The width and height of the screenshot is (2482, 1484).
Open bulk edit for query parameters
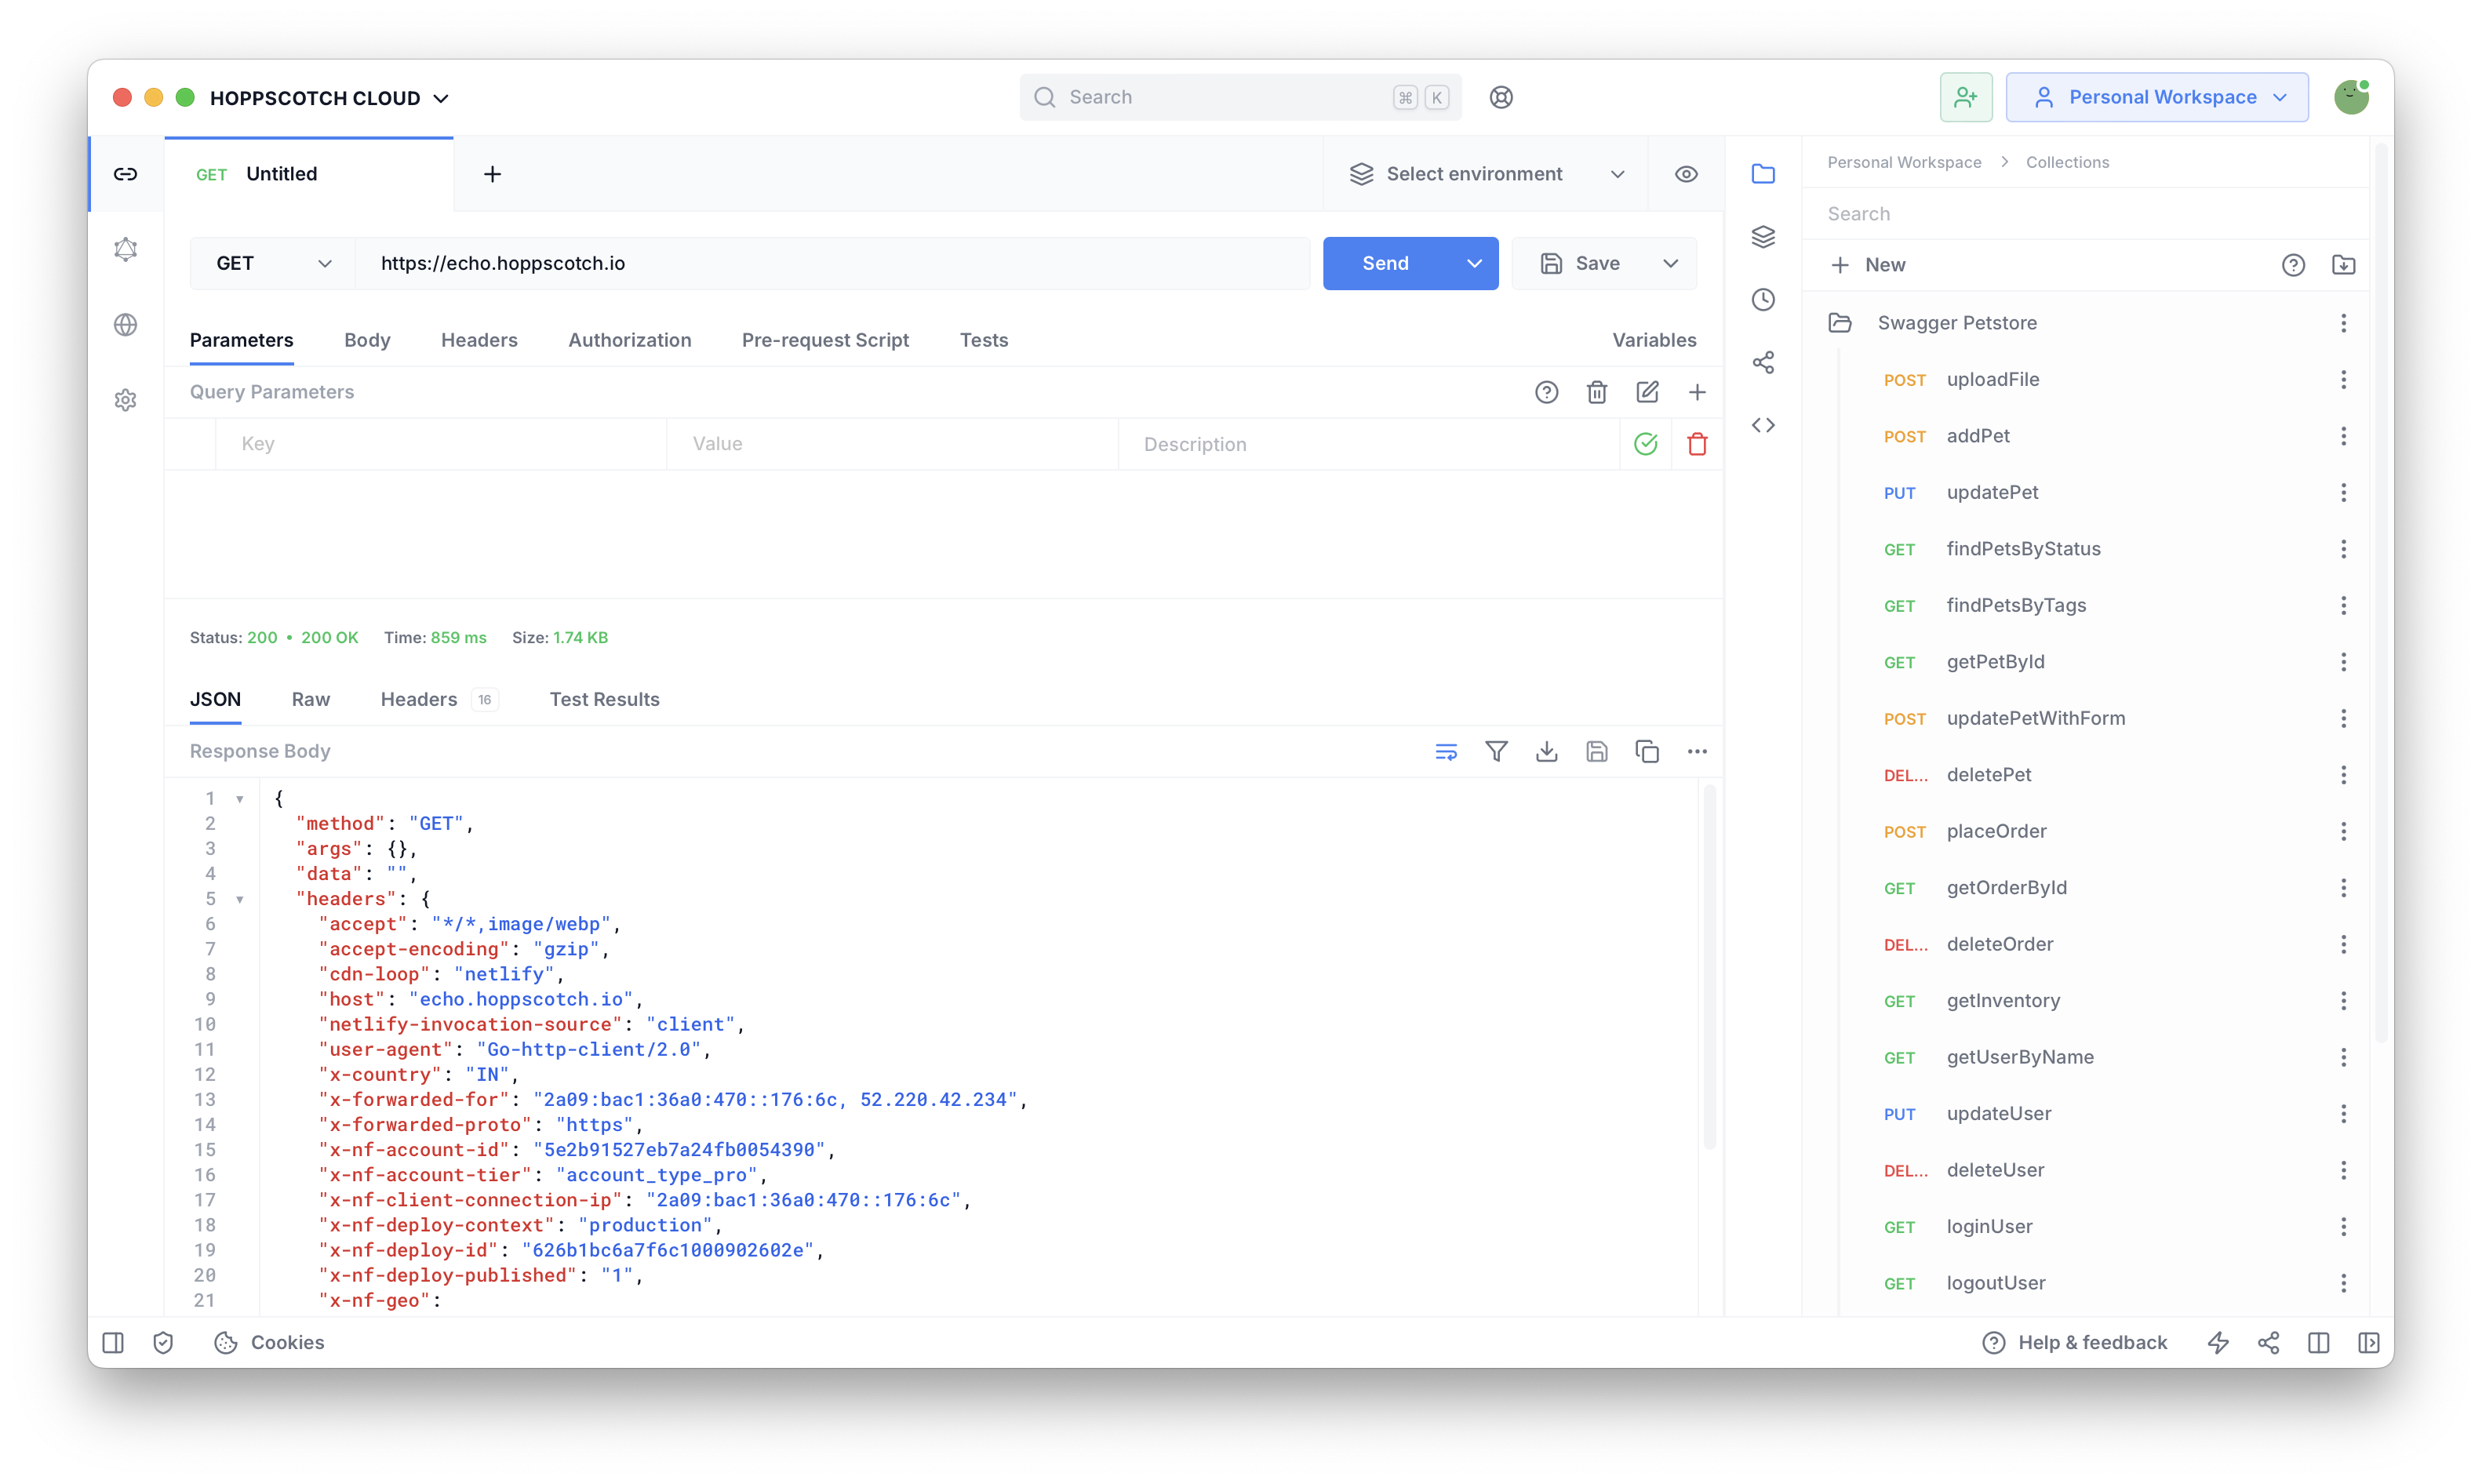pyautogui.click(x=1647, y=392)
